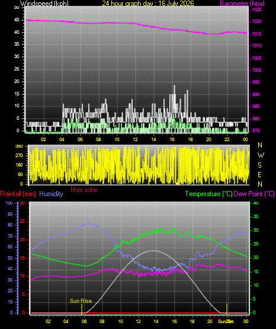
Task: Click the 'Barometer (hpa)' axis title
Action: [x=242, y=3]
